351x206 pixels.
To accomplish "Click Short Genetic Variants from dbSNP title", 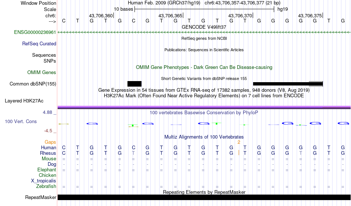I will [x=204, y=78].
